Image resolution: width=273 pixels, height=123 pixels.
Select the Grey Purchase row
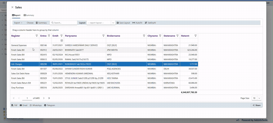click(104, 88)
